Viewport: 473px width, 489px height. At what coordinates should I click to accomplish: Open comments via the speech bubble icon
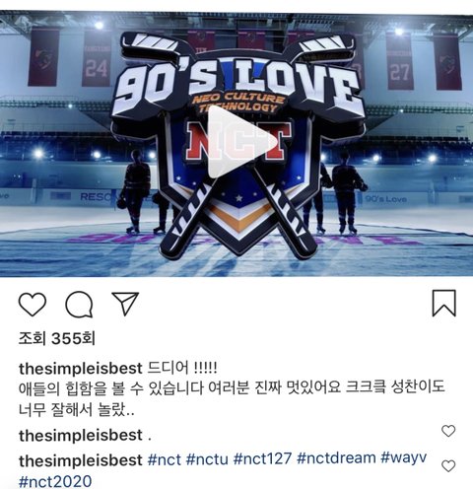click(x=79, y=305)
